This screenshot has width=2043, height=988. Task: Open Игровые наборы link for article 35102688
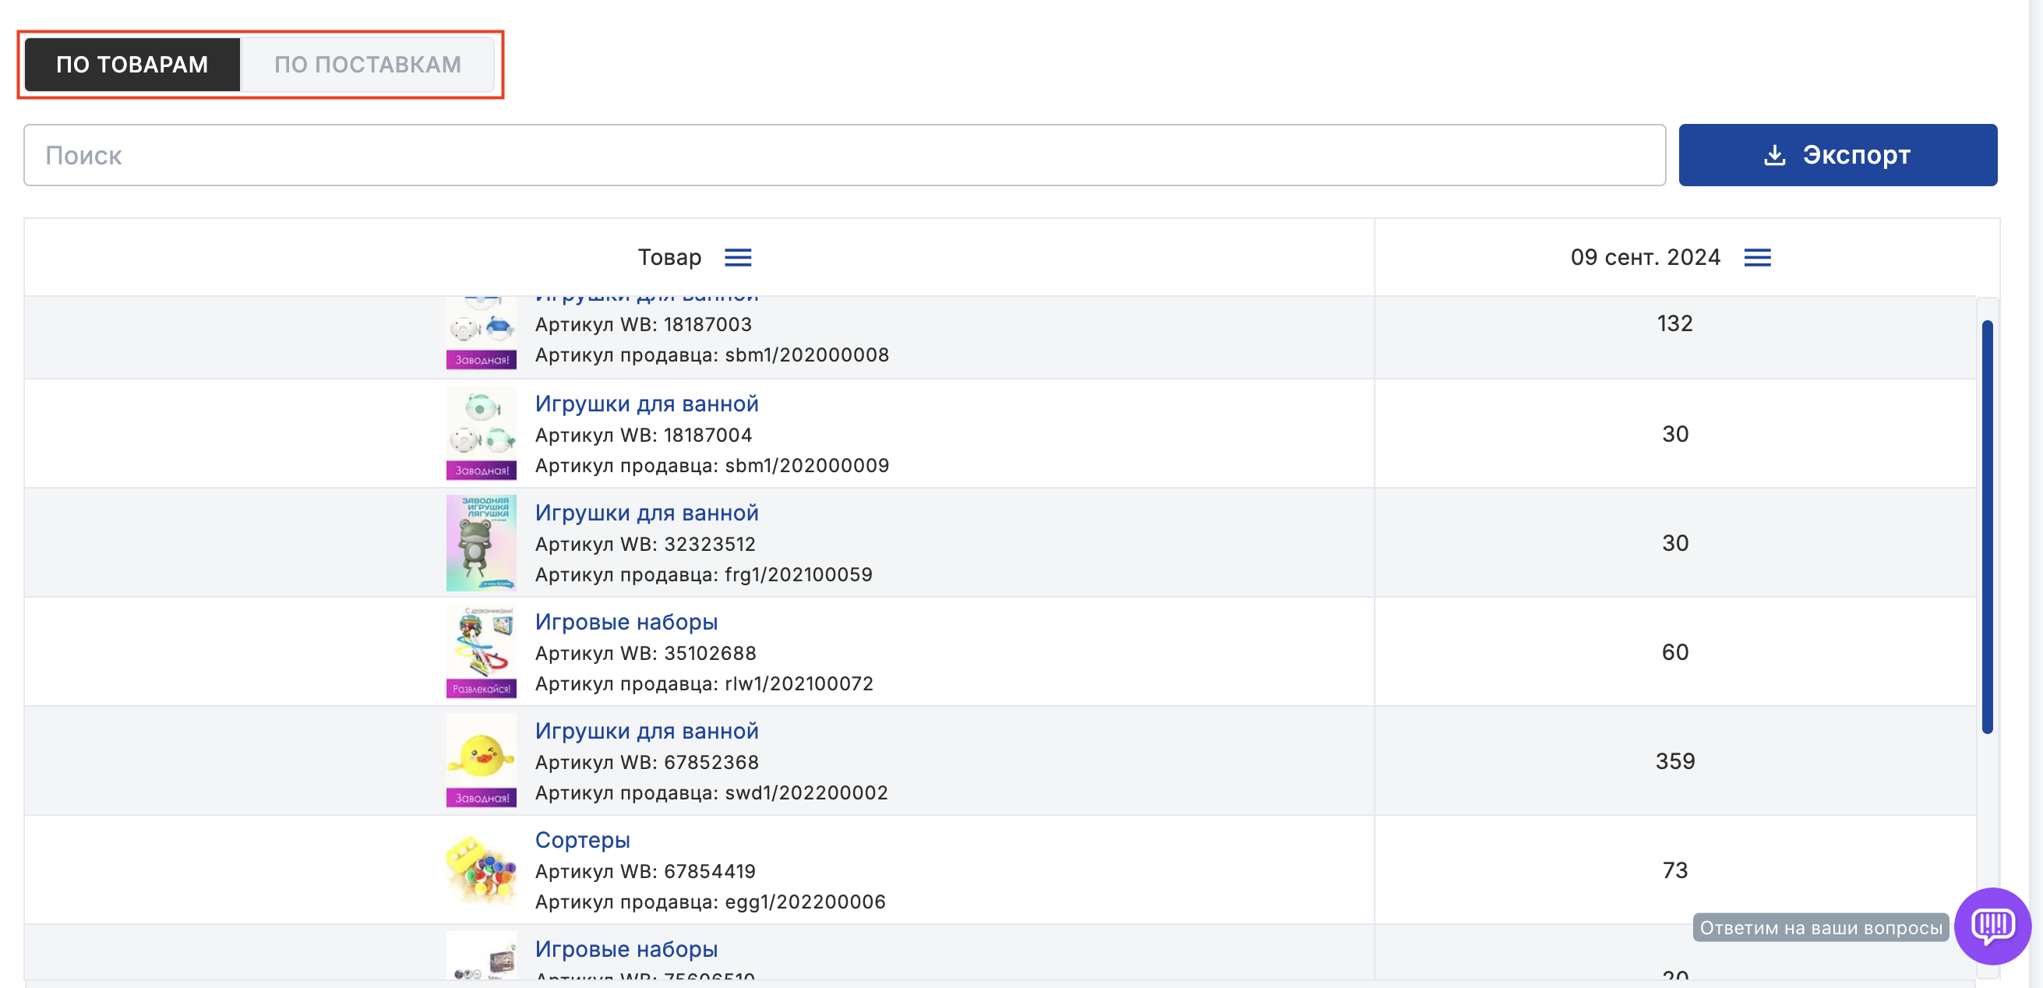[626, 622]
